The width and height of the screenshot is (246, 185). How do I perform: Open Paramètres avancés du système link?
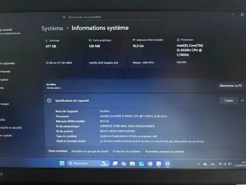click(x=164, y=151)
